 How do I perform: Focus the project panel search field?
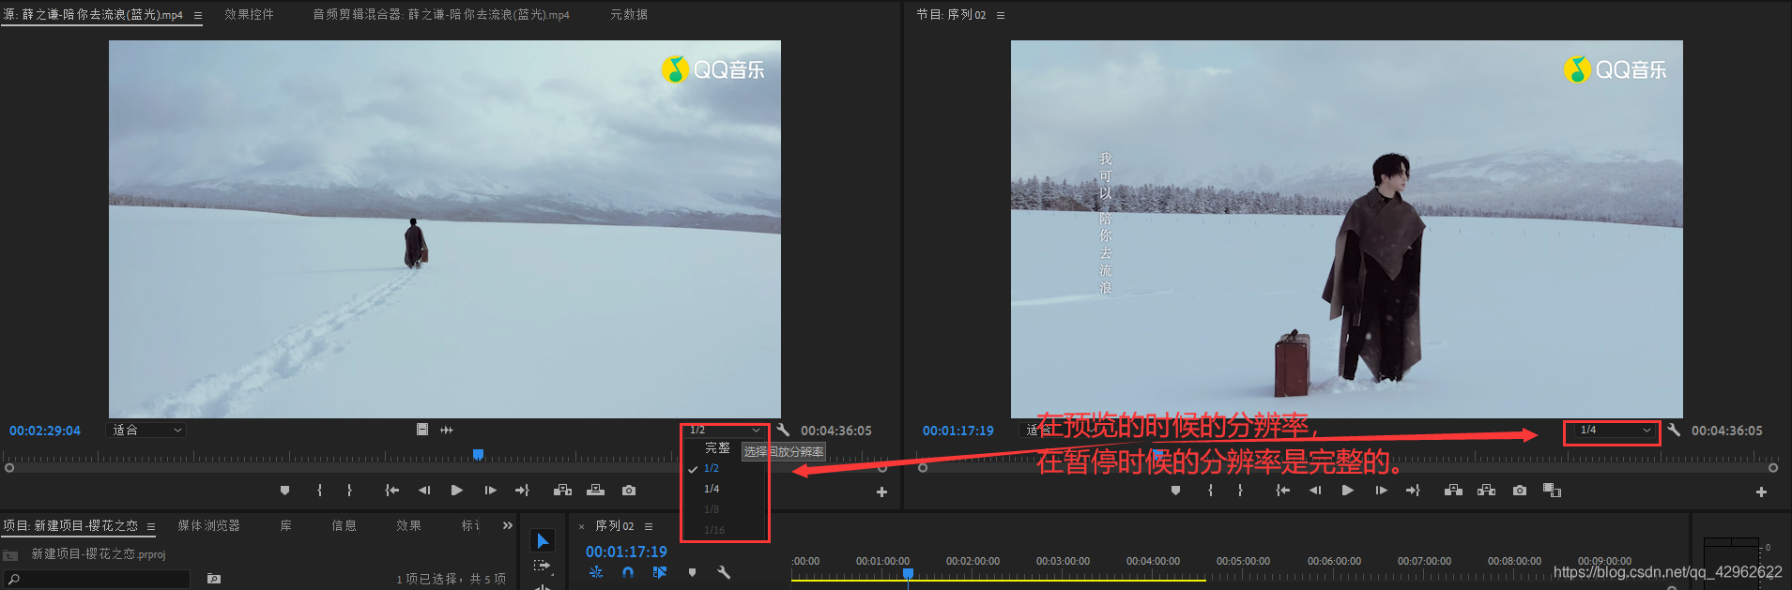coord(98,579)
